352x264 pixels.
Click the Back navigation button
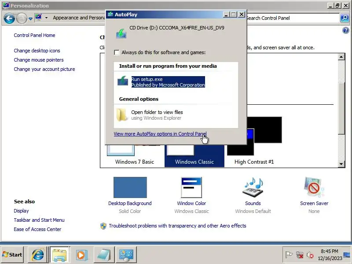click(x=9, y=18)
